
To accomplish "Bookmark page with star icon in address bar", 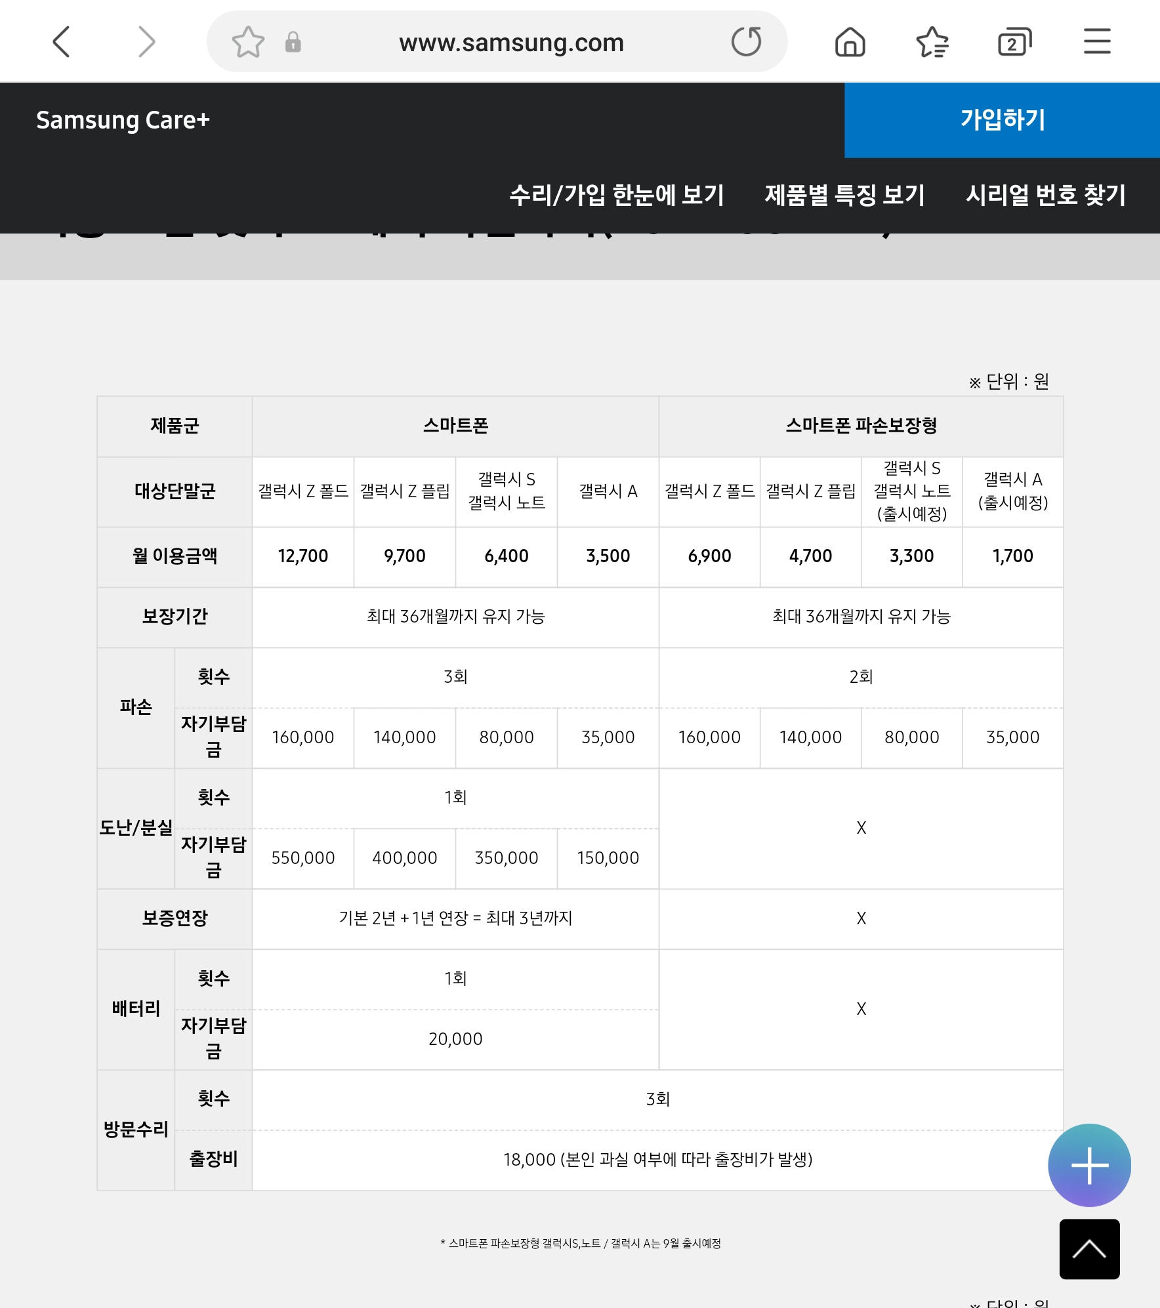I will click(248, 42).
